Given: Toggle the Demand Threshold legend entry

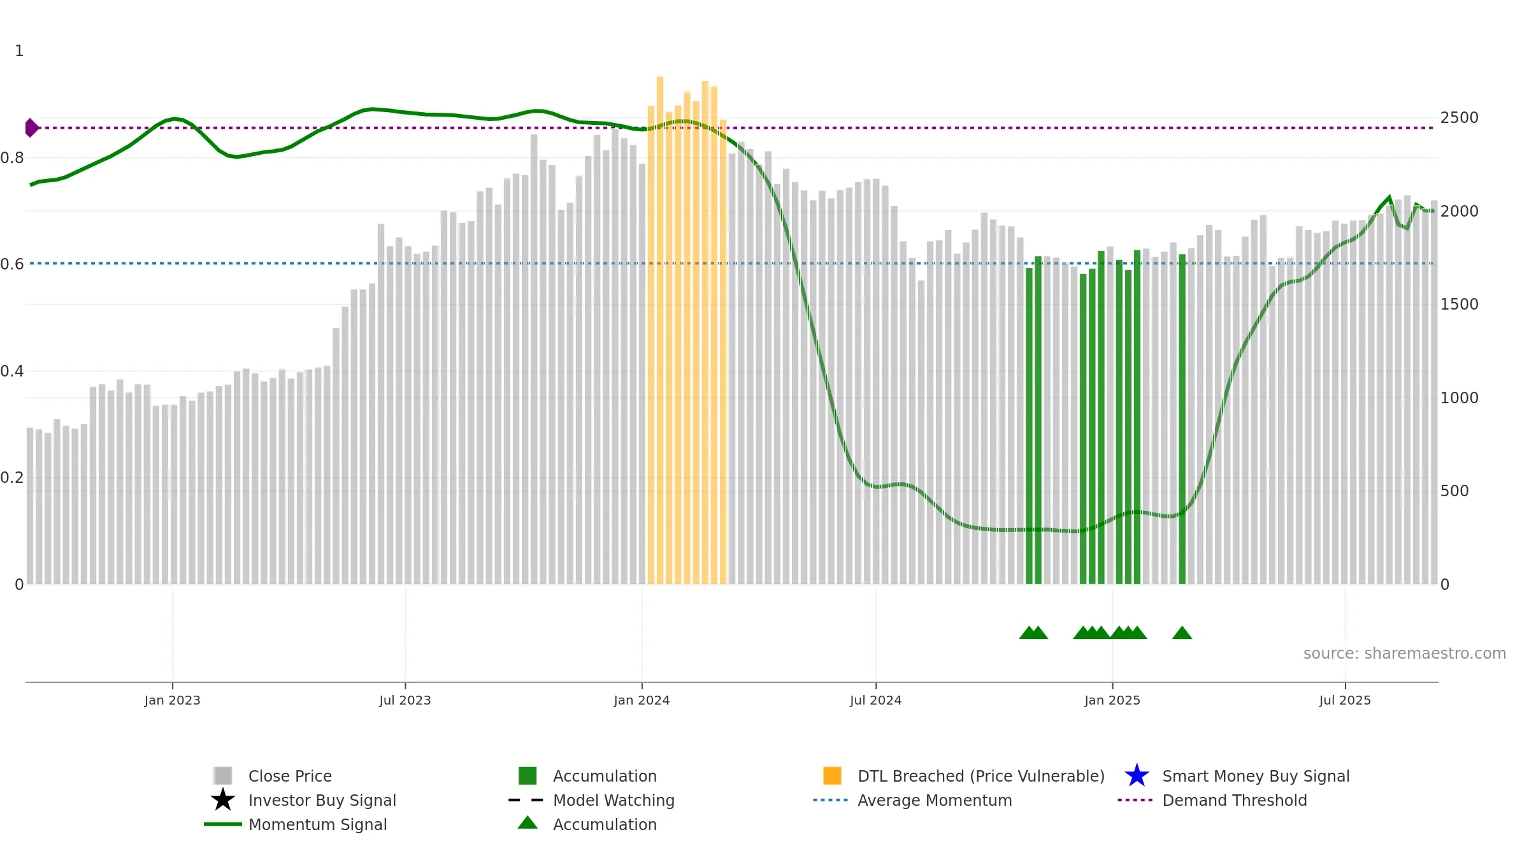Looking at the screenshot, I should (x=1212, y=800).
